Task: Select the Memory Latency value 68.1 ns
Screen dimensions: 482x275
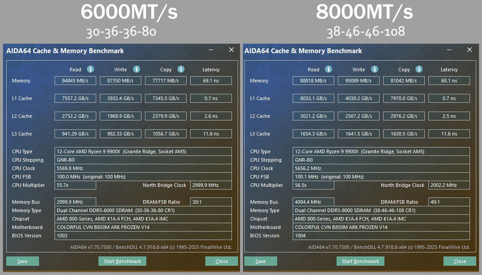Action: tap(449, 81)
